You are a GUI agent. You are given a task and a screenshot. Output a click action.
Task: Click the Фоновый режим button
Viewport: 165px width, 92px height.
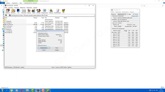point(44,48)
